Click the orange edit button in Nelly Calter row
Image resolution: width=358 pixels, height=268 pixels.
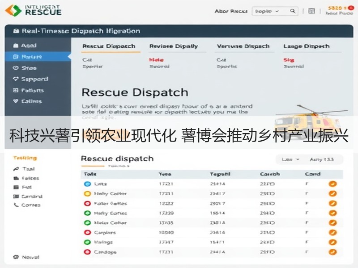pyautogui.click(x=332, y=193)
